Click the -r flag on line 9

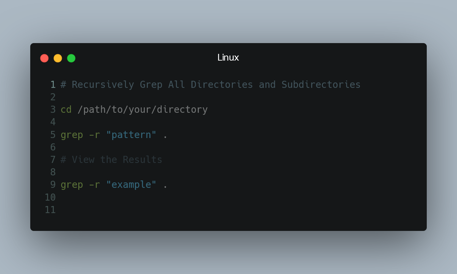click(x=94, y=185)
